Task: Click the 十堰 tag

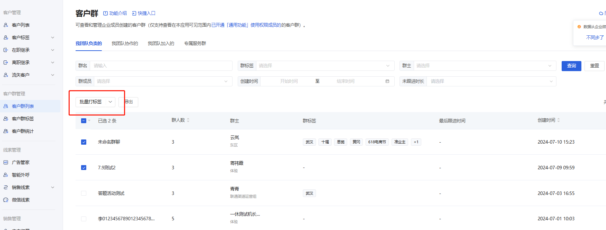Action: [325, 142]
